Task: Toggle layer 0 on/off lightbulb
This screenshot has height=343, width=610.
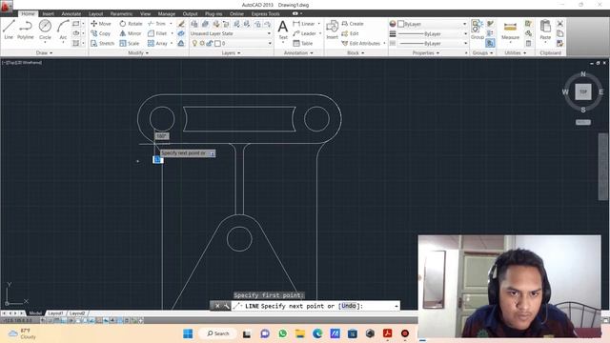Action: tap(194, 43)
